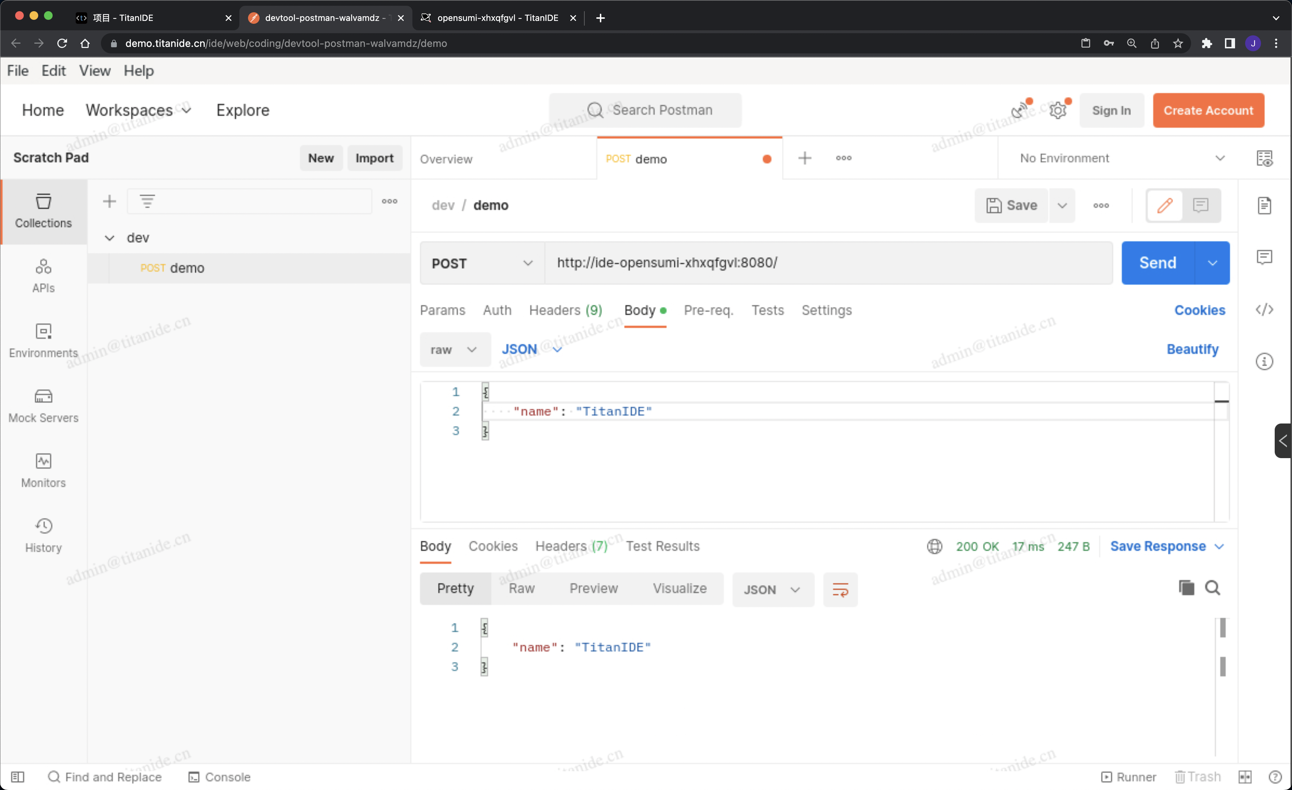
Task: Switch to the comment mode next to the pencil
Action: pos(1201,206)
